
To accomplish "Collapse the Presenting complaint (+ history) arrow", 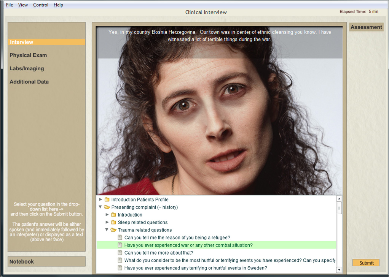I will click(x=100, y=207).
